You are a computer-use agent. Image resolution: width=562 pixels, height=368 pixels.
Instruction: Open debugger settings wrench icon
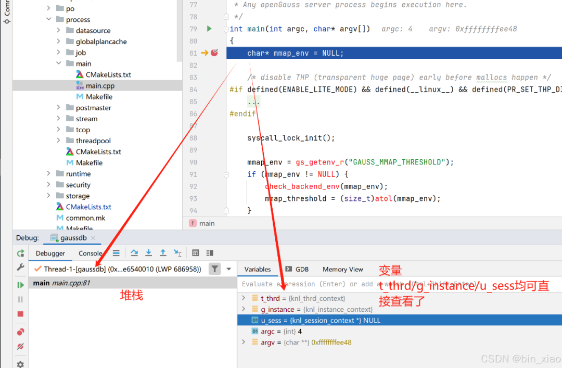(20, 267)
